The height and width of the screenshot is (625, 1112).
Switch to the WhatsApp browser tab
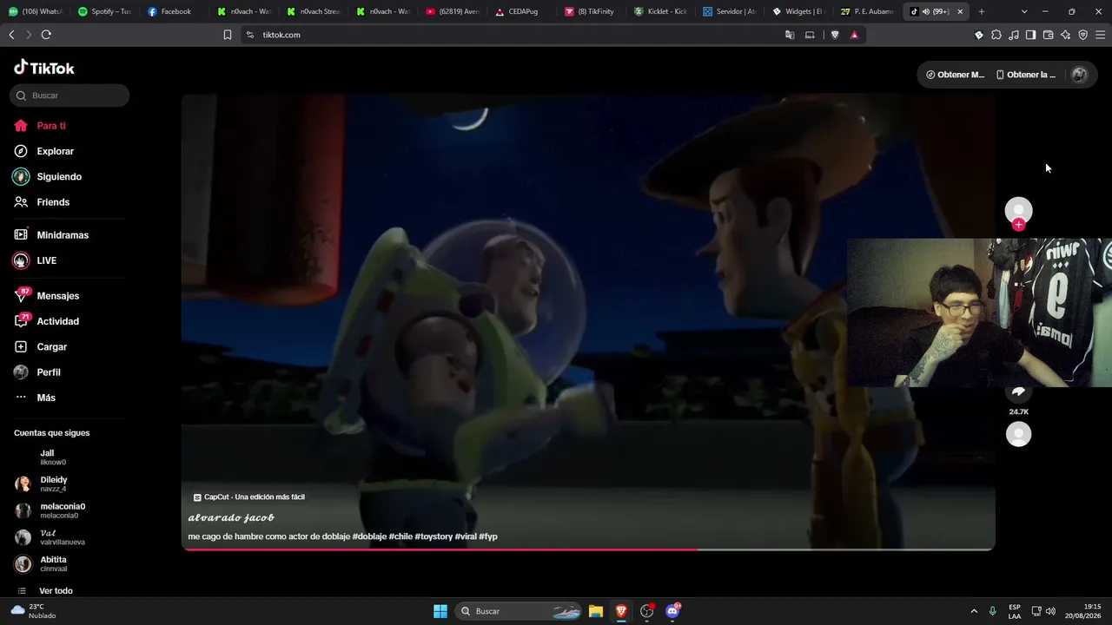pos(35,11)
